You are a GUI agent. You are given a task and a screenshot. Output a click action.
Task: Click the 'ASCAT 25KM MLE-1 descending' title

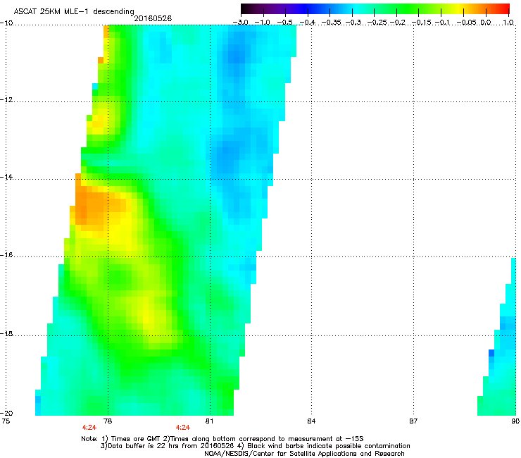tap(74, 12)
